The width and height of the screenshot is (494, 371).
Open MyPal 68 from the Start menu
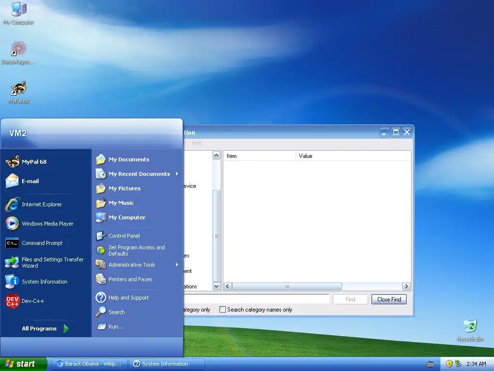[x=46, y=162]
